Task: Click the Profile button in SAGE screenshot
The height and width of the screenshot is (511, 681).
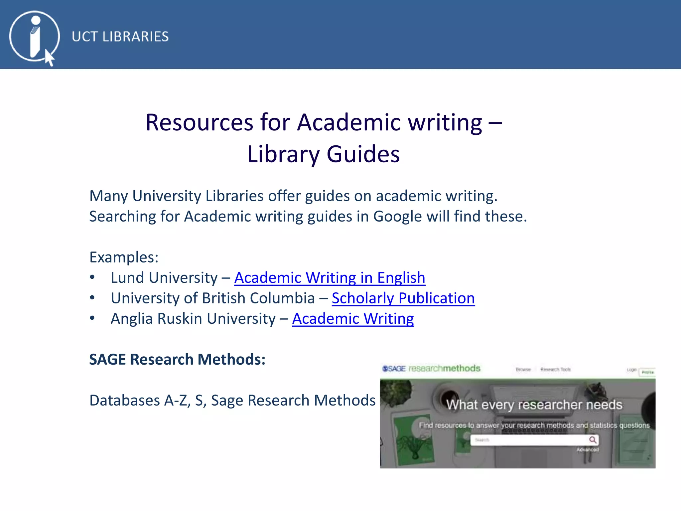Action: coord(647,372)
